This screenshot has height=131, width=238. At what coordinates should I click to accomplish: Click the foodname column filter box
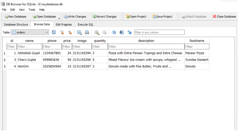coord(197,46)
